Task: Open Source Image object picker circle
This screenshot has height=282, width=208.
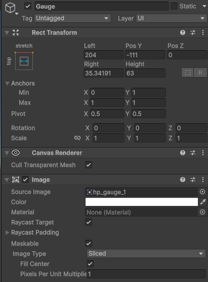Action: [x=202, y=192]
